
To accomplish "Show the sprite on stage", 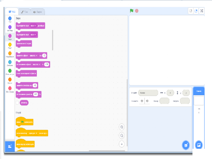I will click(142, 101).
